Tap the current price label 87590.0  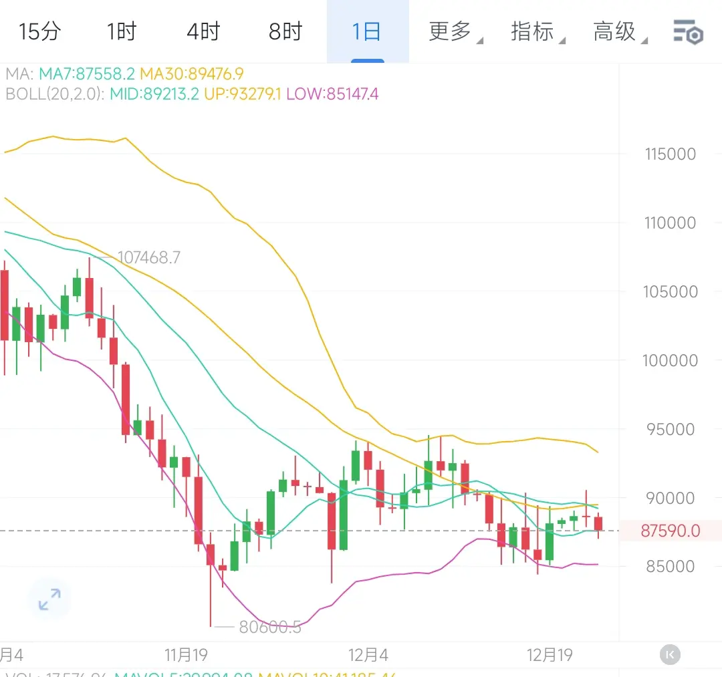click(671, 531)
